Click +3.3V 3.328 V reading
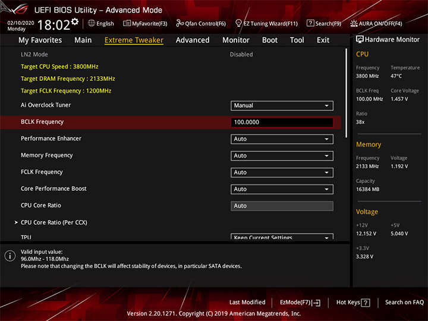428x321 pixels. pos(364,257)
